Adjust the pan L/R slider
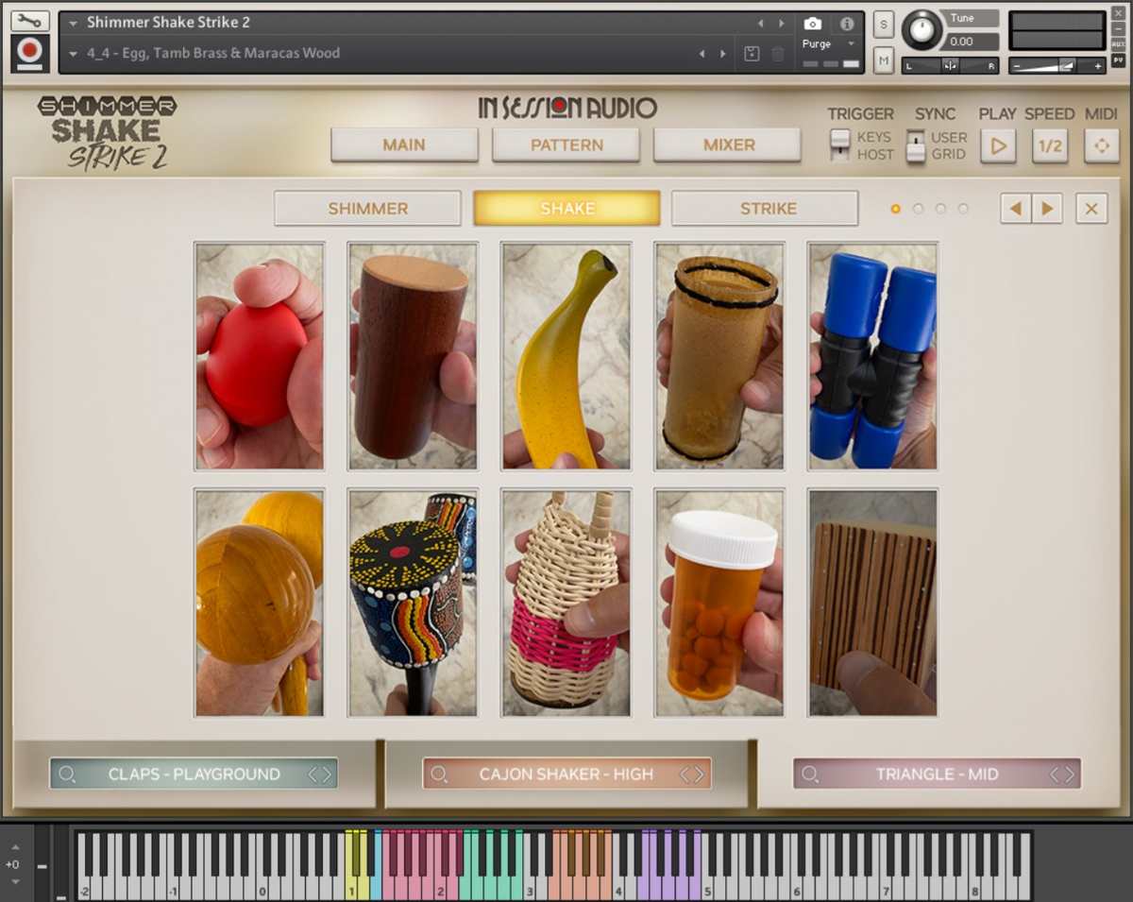 950,65
